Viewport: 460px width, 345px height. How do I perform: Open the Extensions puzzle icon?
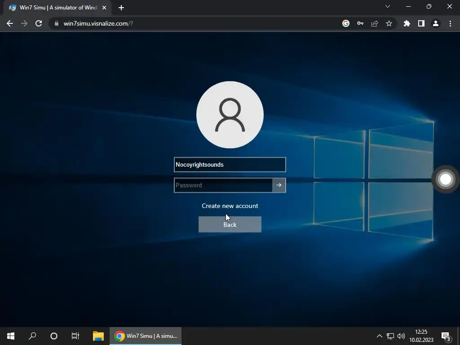407,23
